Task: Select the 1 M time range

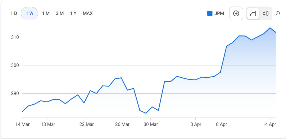Action: coord(46,13)
